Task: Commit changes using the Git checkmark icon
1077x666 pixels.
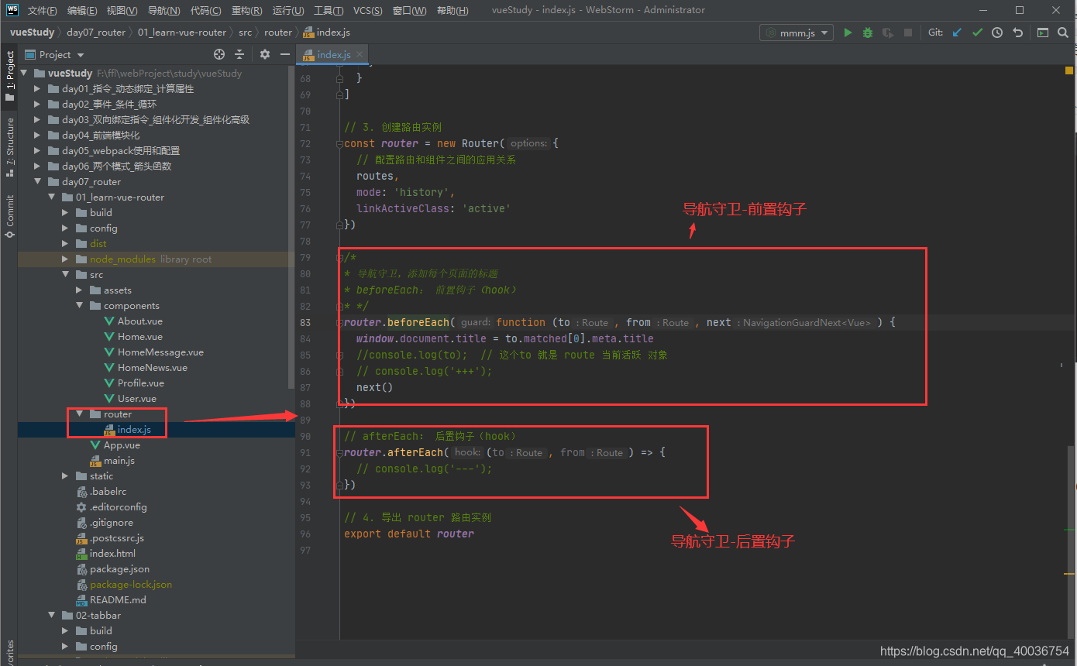Action: [977, 33]
